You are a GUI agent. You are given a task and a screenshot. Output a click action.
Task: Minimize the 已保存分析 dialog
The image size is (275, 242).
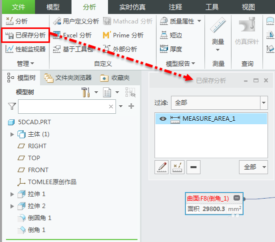(245, 81)
